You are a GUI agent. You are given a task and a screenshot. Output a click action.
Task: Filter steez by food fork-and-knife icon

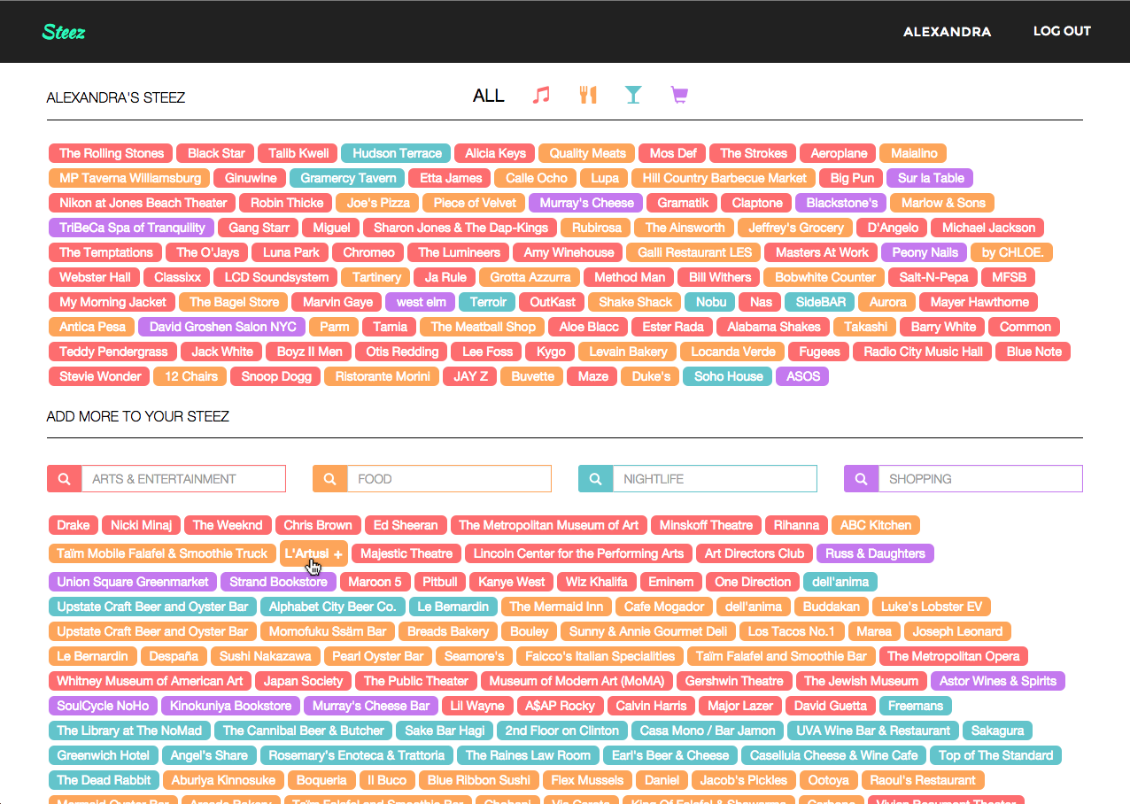(588, 95)
